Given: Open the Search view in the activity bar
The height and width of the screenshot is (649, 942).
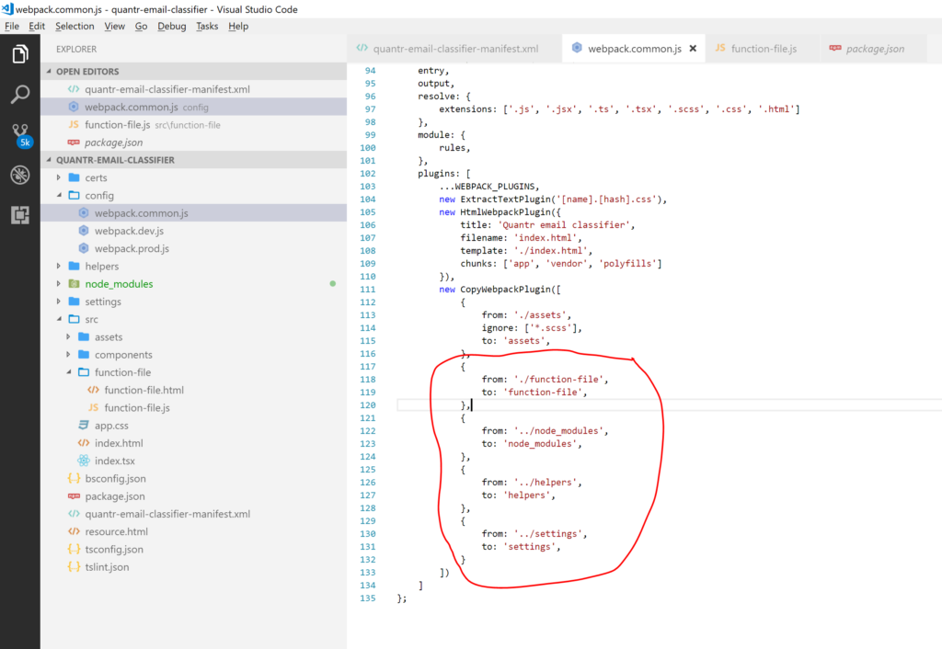Looking at the screenshot, I should coord(20,95).
